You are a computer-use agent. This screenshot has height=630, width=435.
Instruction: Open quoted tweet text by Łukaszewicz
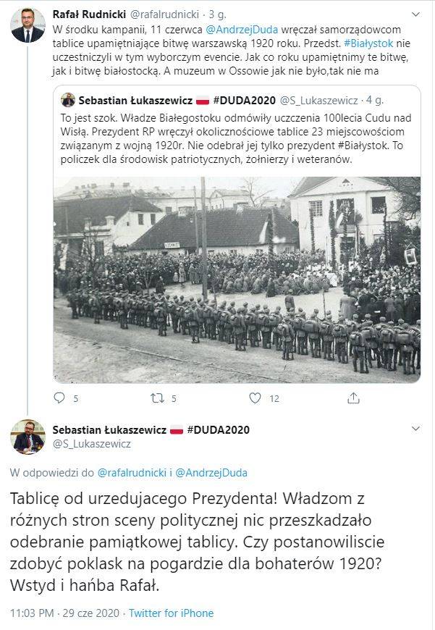236,138
